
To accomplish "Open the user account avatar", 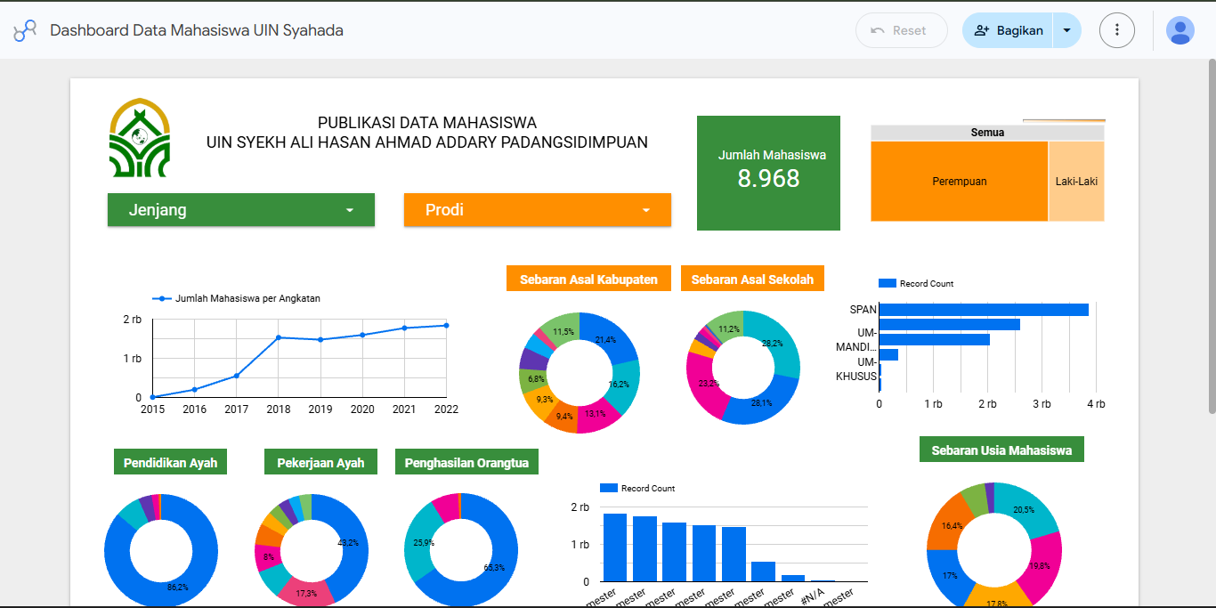I will tap(1180, 30).
